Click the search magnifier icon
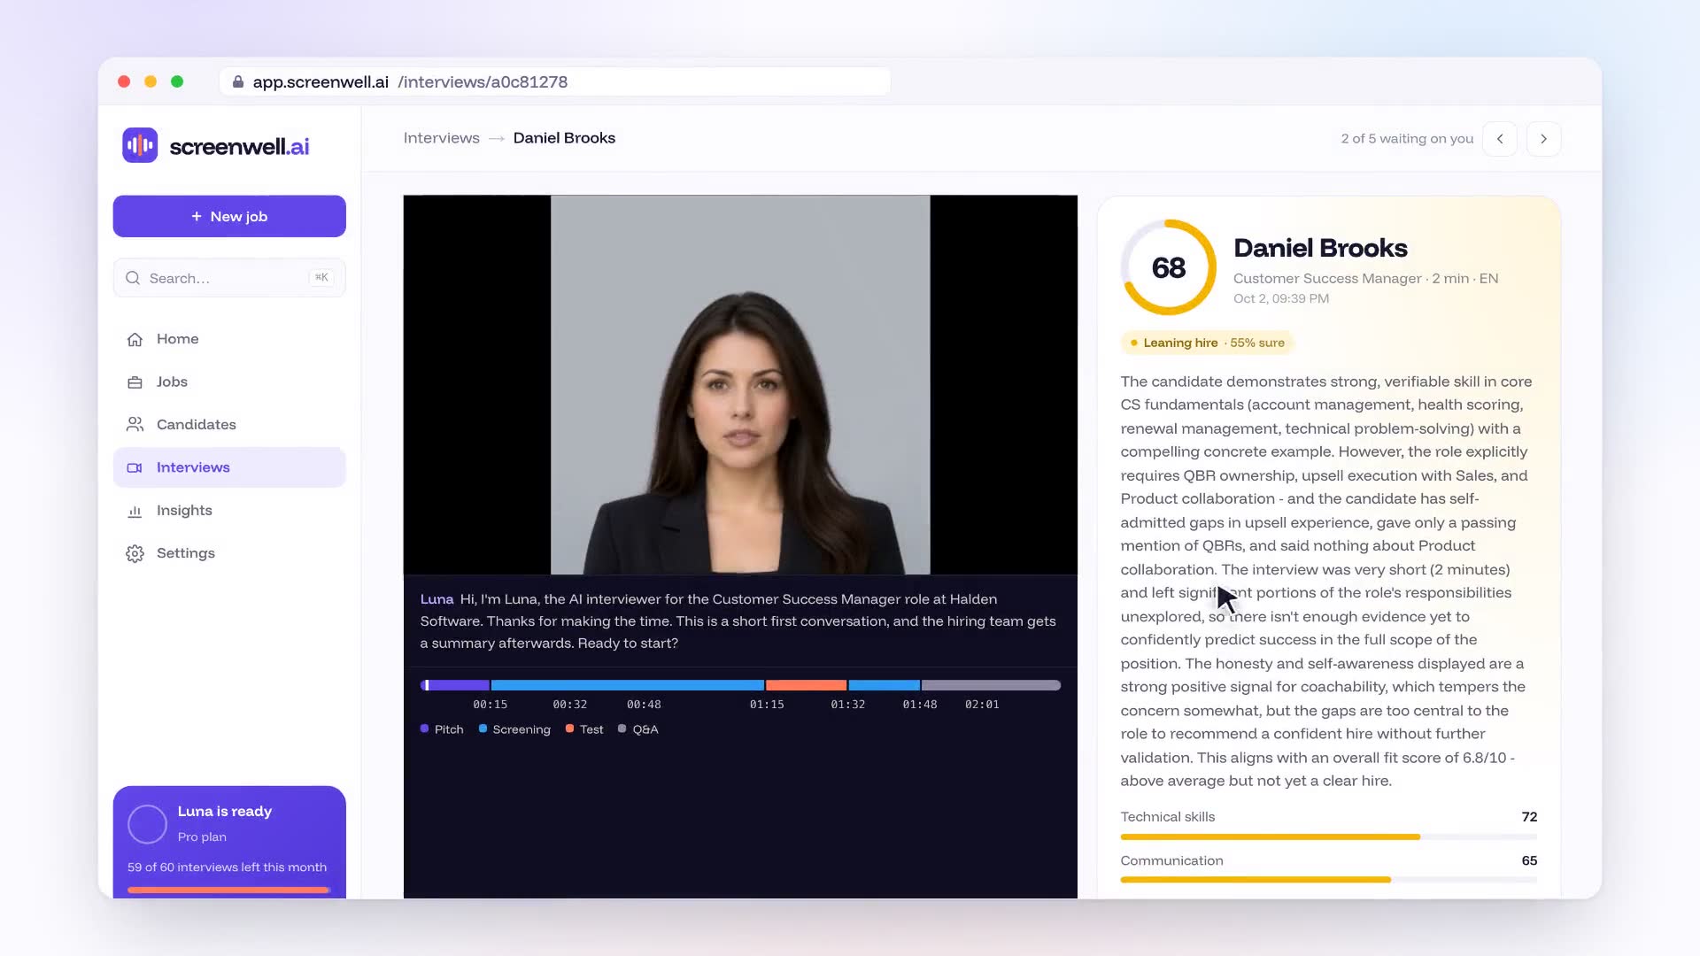Screen dimensions: 1700x956 pos(133,278)
